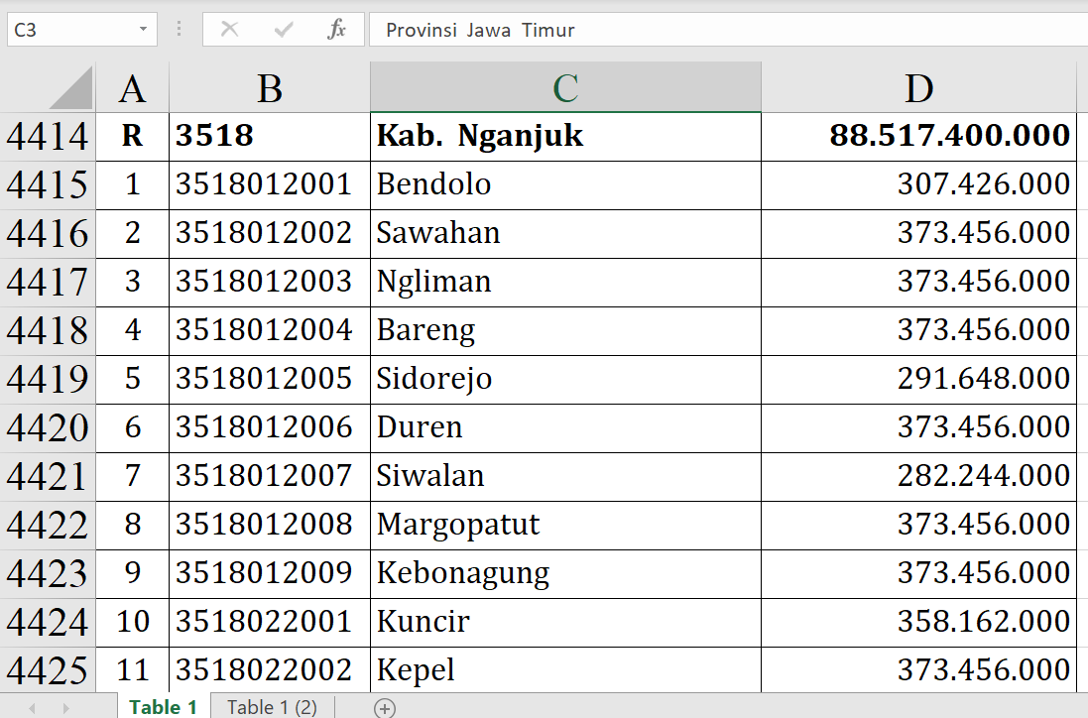Select the 88.517.400.000 total cell
Viewport: 1088px width, 718px height.
click(918, 136)
